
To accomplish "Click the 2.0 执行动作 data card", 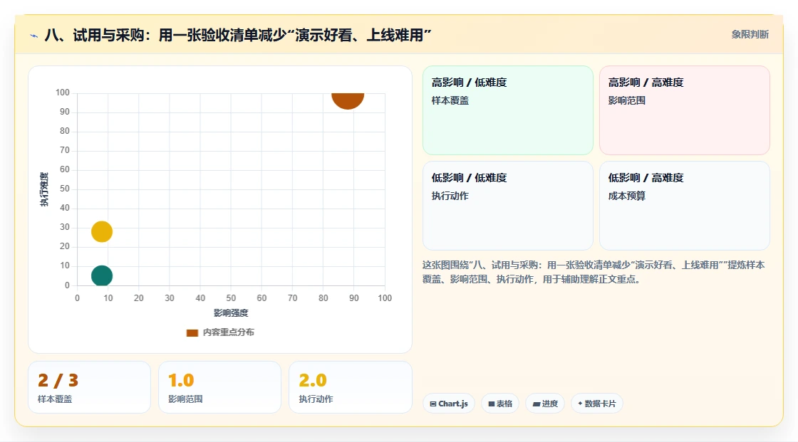I will (x=350, y=387).
